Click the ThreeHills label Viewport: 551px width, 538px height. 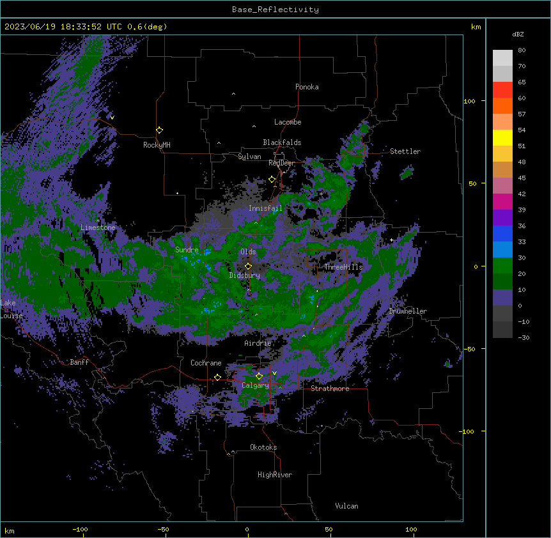point(343,267)
